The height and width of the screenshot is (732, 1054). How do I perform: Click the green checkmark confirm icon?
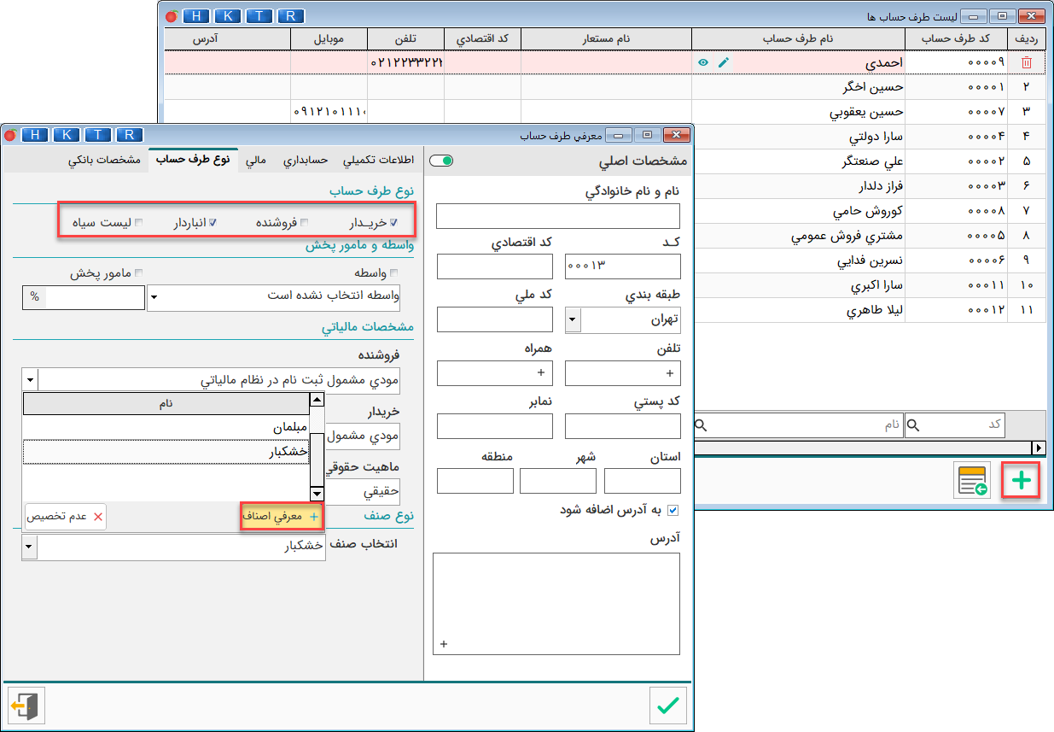(667, 706)
